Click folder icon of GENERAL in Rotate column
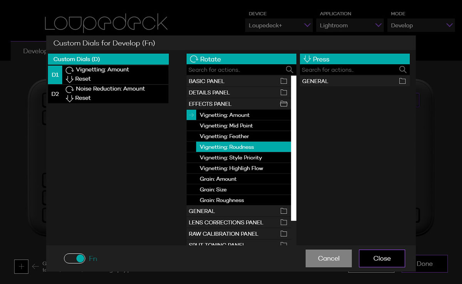The image size is (462, 284). click(x=284, y=211)
